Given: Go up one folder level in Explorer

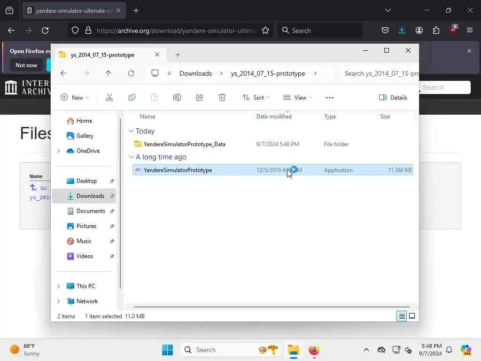Looking at the screenshot, I should (x=109, y=73).
